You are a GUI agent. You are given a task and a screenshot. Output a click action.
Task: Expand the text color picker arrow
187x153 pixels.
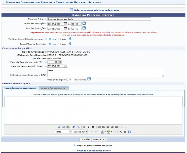105,132
